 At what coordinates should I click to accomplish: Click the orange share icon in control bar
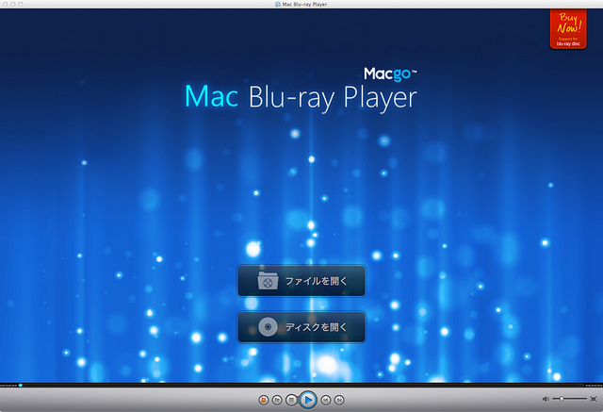coord(264,400)
